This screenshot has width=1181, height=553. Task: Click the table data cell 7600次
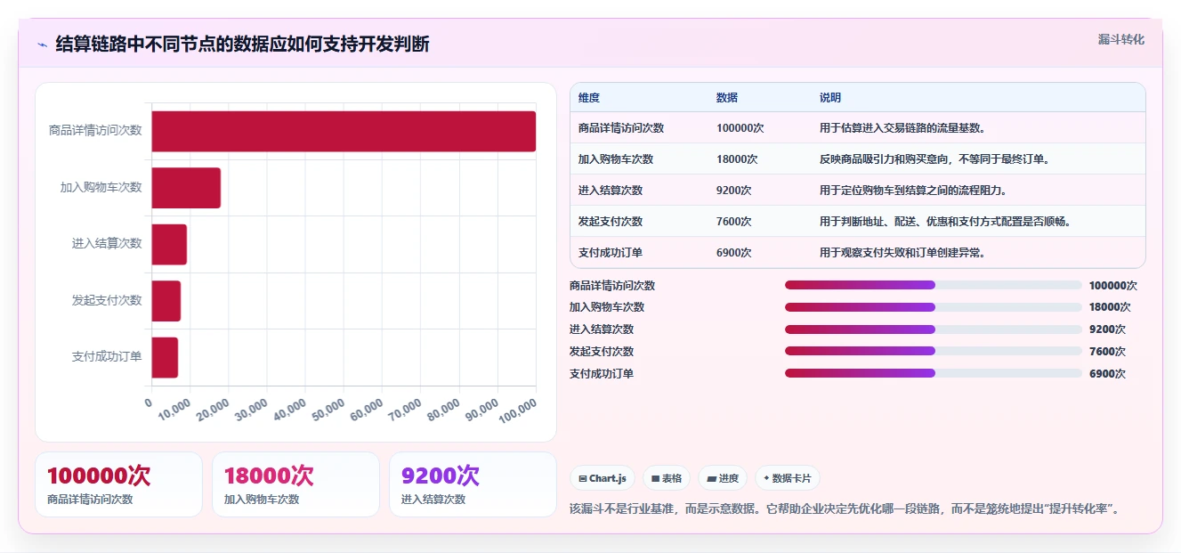[734, 222]
